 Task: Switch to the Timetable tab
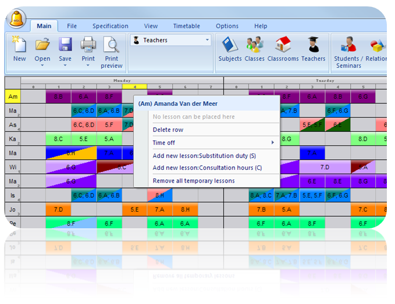(186, 26)
